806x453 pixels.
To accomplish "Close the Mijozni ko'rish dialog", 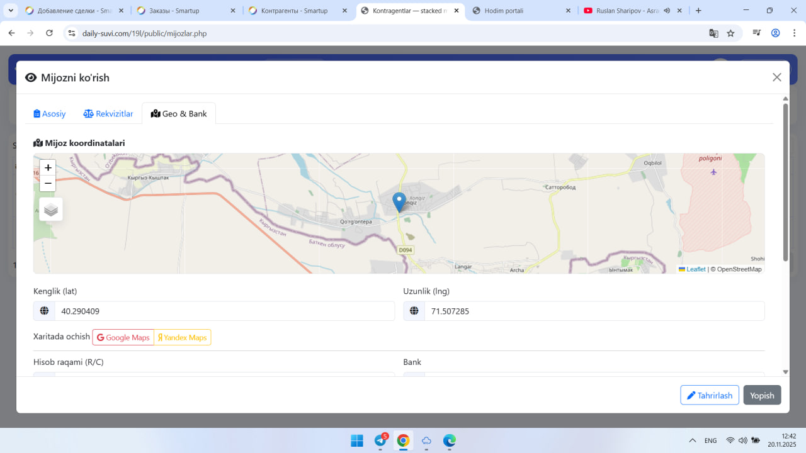I will click(776, 77).
